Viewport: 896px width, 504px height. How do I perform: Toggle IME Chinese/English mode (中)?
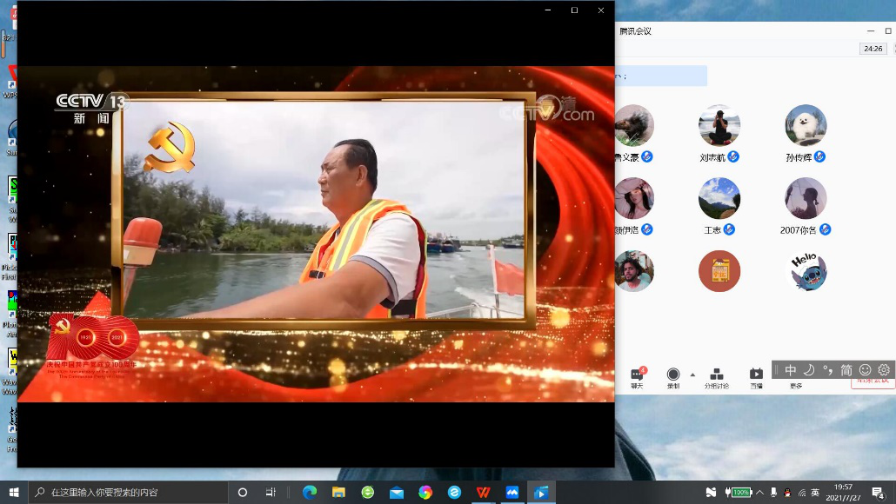(790, 370)
